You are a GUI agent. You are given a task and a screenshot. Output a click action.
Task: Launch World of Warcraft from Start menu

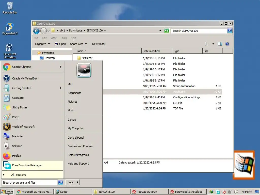(33, 127)
